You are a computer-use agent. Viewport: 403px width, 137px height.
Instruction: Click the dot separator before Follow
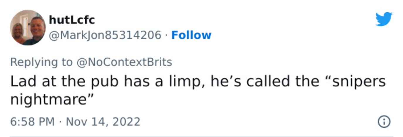coord(166,35)
